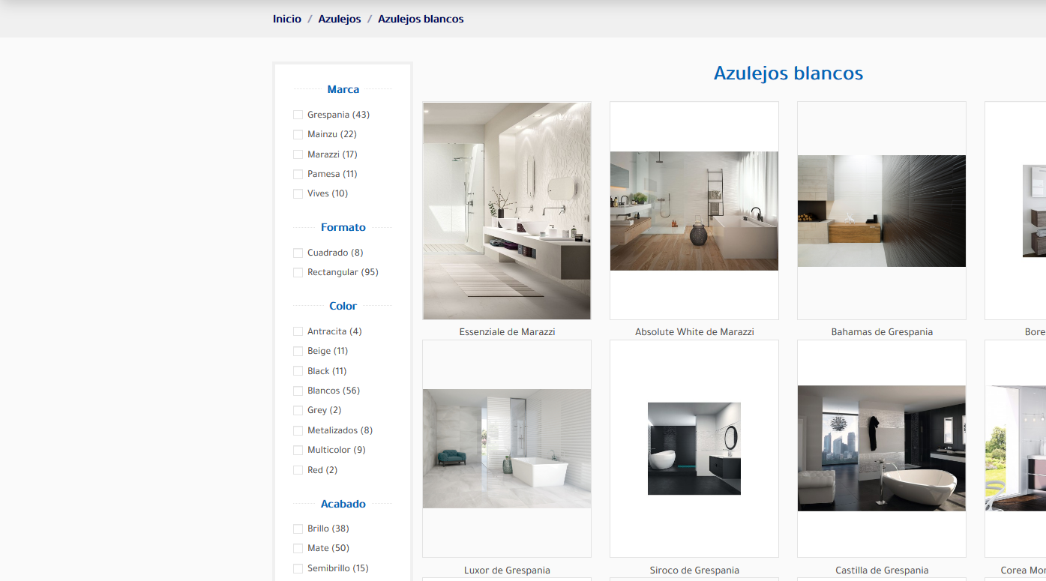This screenshot has width=1046, height=581.
Task: Click the Siroco de Grespania product title
Action: [x=694, y=571]
